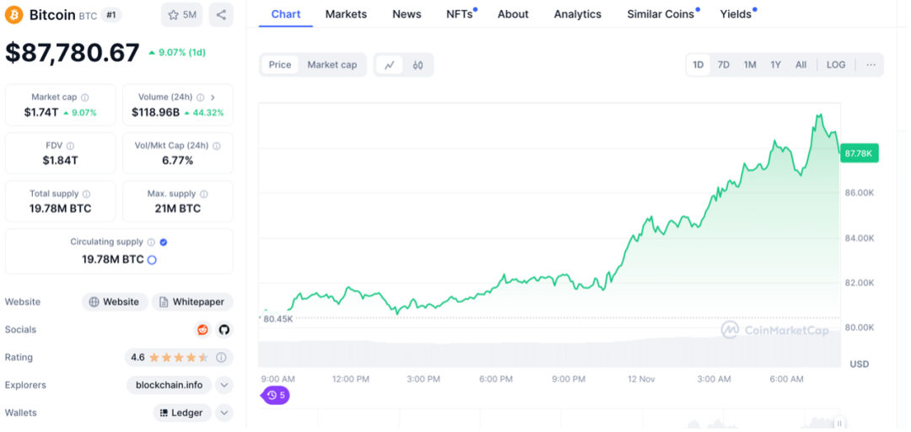
Task: Click the Website link button
Action: click(x=115, y=302)
